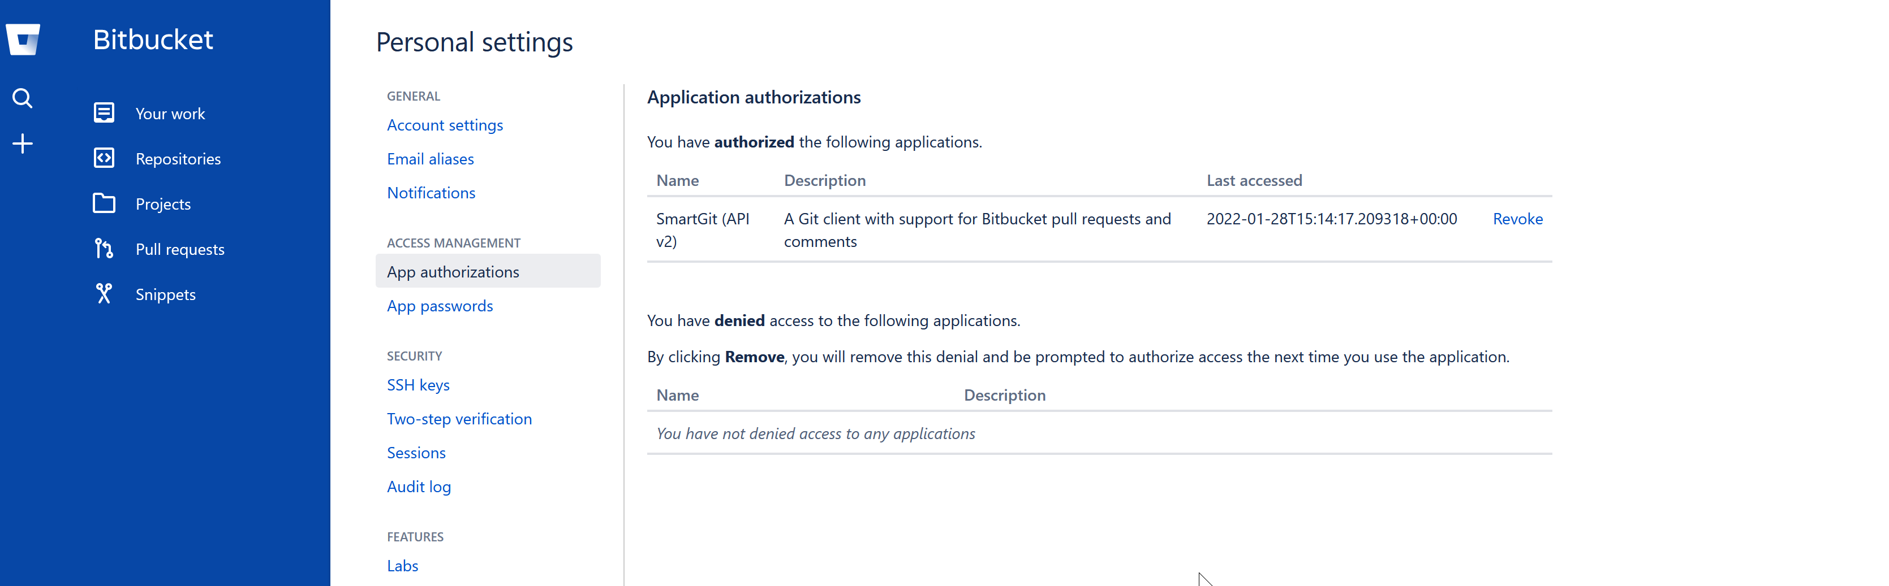The width and height of the screenshot is (1889, 586).
Task: Open the Audit log
Action: coord(419,487)
